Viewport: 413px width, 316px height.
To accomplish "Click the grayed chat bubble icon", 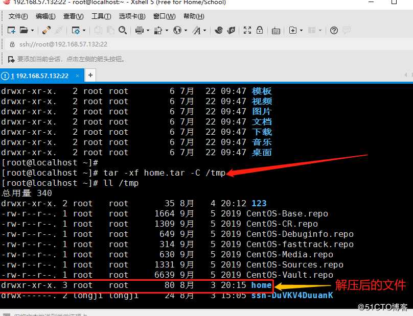I will 347,30.
